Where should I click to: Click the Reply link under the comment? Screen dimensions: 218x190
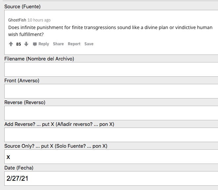tap(44, 44)
